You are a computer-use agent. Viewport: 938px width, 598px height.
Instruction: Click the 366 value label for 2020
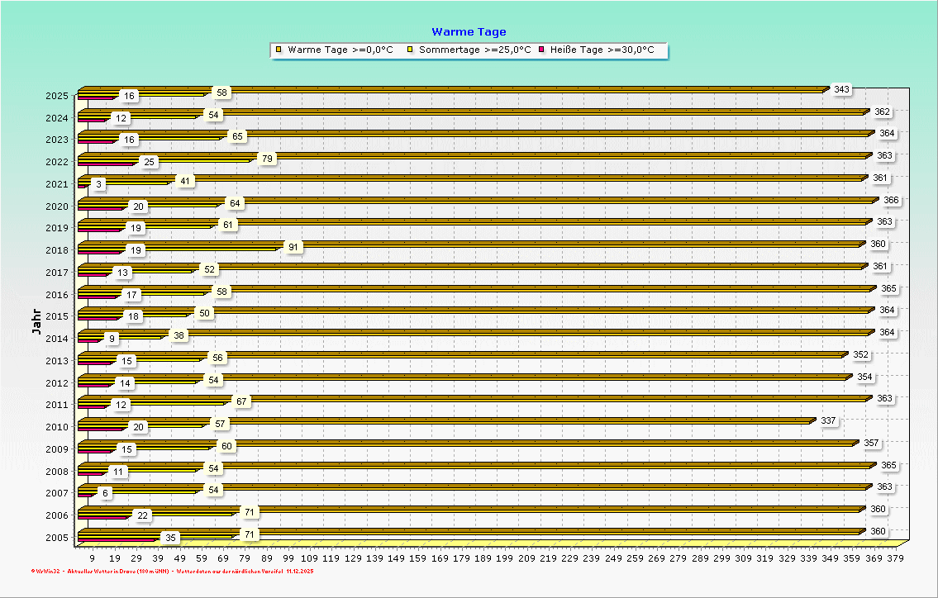point(891,200)
